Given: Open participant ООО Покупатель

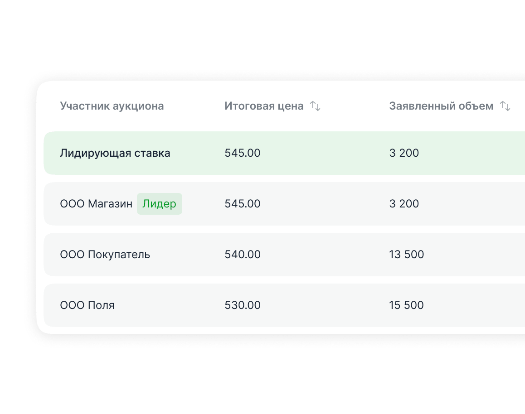Looking at the screenshot, I should (x=105, y=255).
